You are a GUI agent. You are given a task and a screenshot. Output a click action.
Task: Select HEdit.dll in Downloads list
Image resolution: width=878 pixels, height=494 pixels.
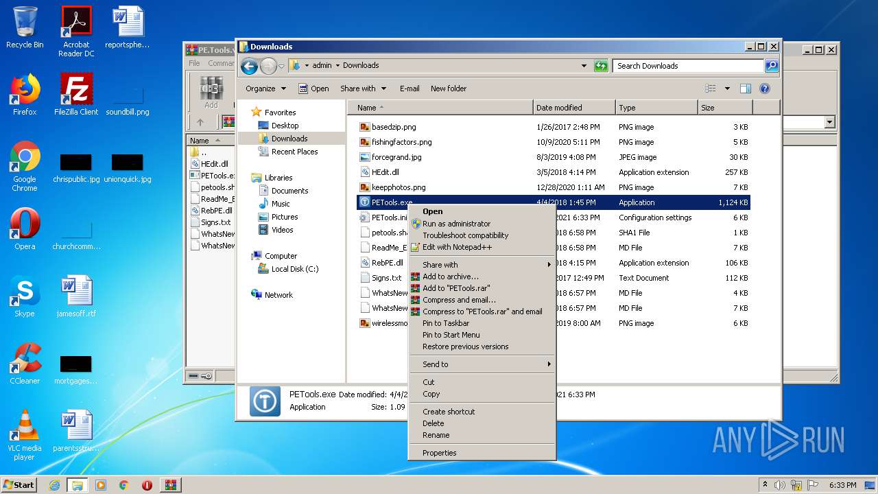tap(554, 172)
